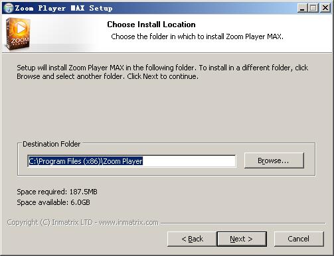The image size is (334, 256).
Task: Click the 'Space available: 6.0GB' text
Action: [x=53, y=202]
